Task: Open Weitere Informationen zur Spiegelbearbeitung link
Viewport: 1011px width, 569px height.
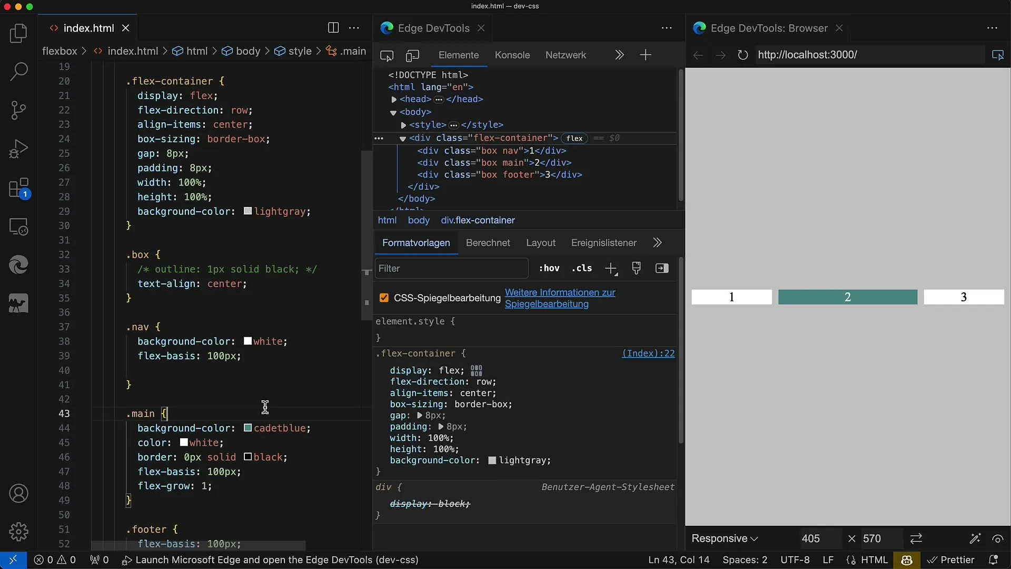Action: 560,298
